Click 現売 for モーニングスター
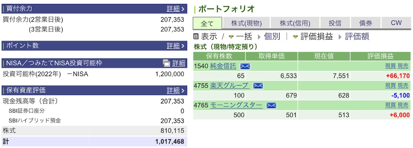The width and height of the screenshot is (413, 148). (403, 105)
